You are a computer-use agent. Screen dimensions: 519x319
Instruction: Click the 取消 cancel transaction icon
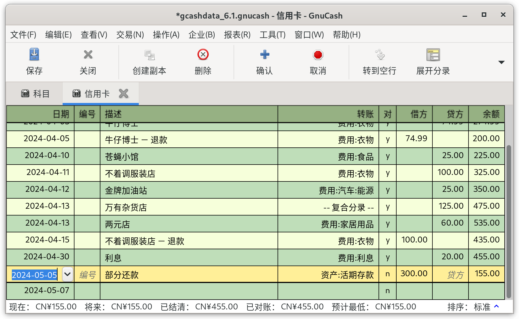click(318, 55)
